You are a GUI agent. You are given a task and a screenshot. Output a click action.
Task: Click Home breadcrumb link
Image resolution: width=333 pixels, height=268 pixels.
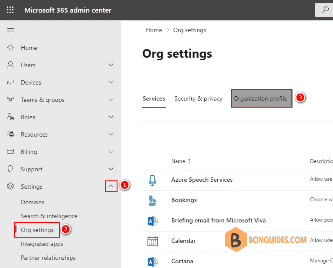click(x=154, y=30)
